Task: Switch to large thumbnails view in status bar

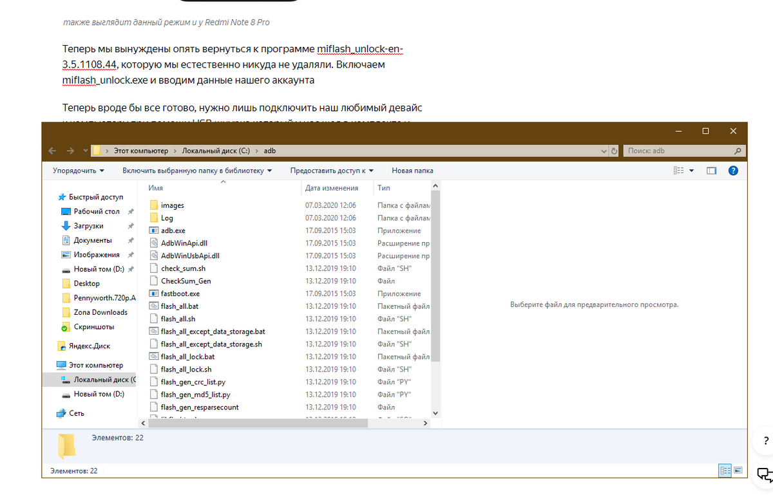Action: click(738, 471)
